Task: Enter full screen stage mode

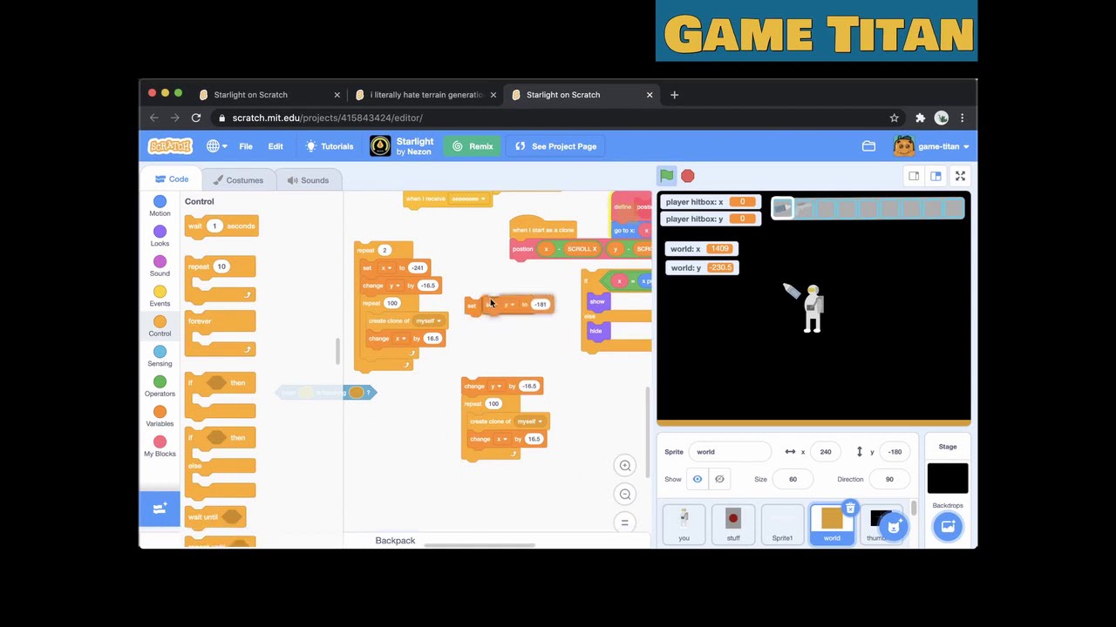Action: point(960,176)
